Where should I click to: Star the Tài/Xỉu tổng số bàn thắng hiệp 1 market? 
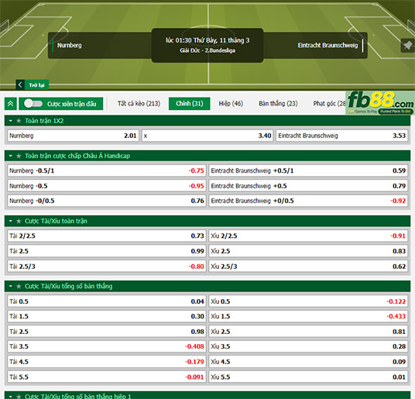point(19,396)
